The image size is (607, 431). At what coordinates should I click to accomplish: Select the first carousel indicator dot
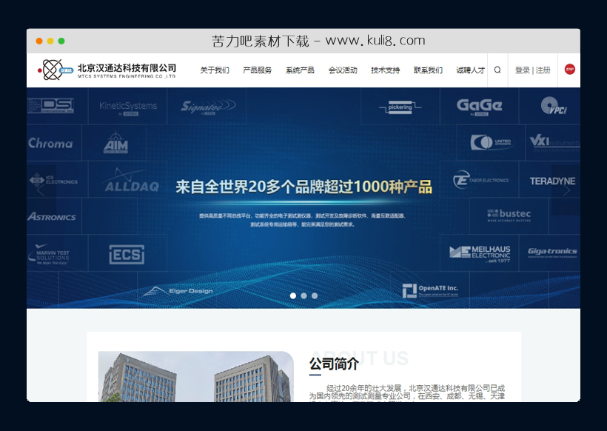[292, 295]
